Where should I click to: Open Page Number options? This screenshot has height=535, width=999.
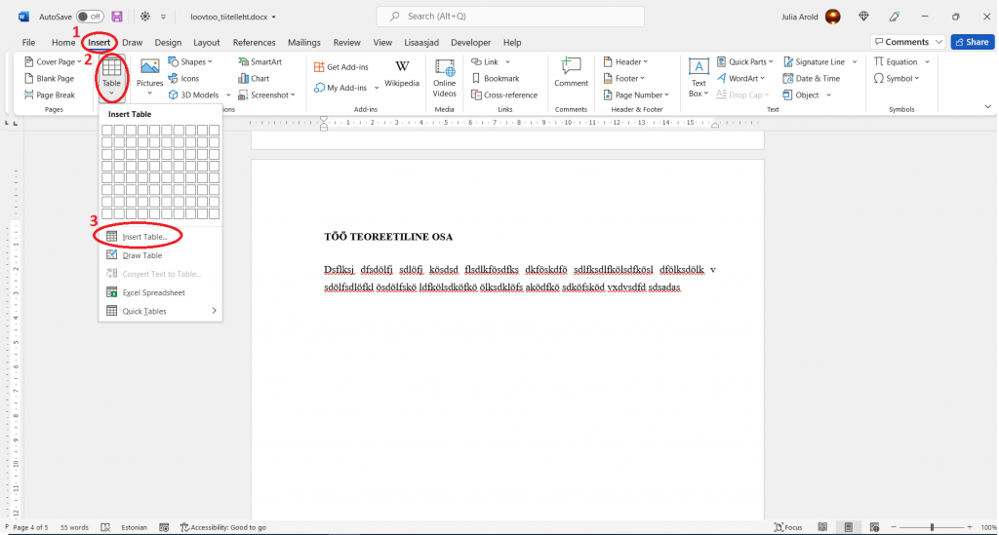(x=636, y=95)
